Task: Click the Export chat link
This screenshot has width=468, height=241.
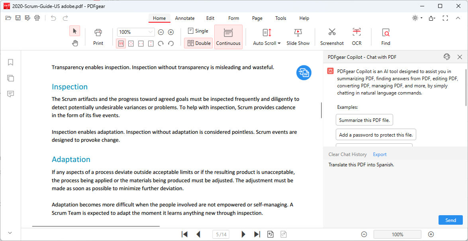Action: [x=380, y=154]
